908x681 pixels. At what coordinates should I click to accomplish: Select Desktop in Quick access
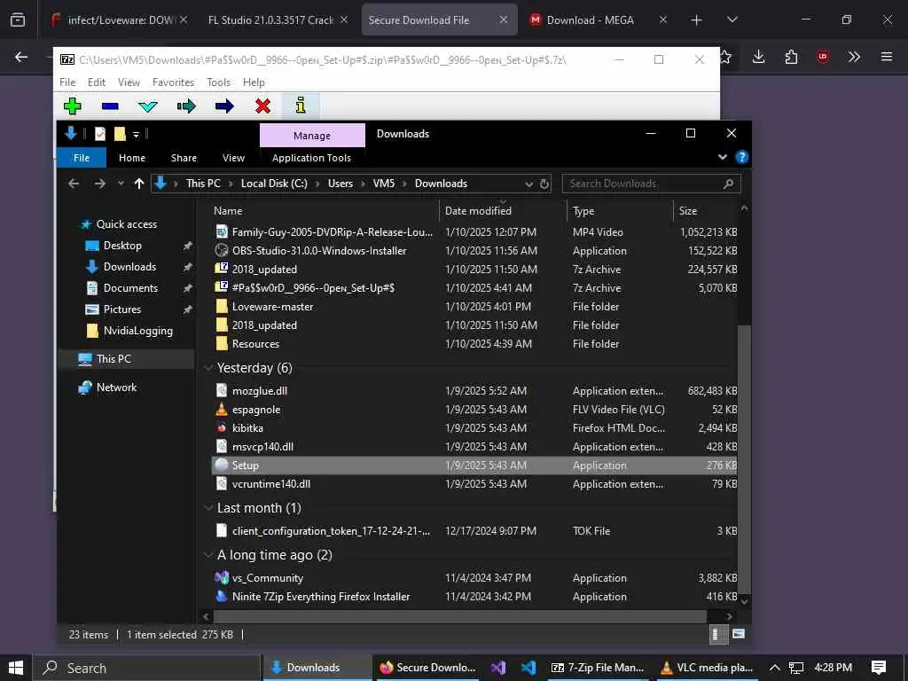tap(122, 246)
